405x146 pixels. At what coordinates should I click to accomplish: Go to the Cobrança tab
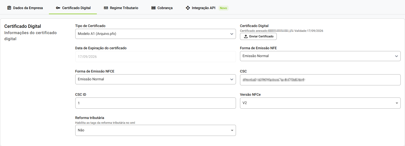pos(165,8)
